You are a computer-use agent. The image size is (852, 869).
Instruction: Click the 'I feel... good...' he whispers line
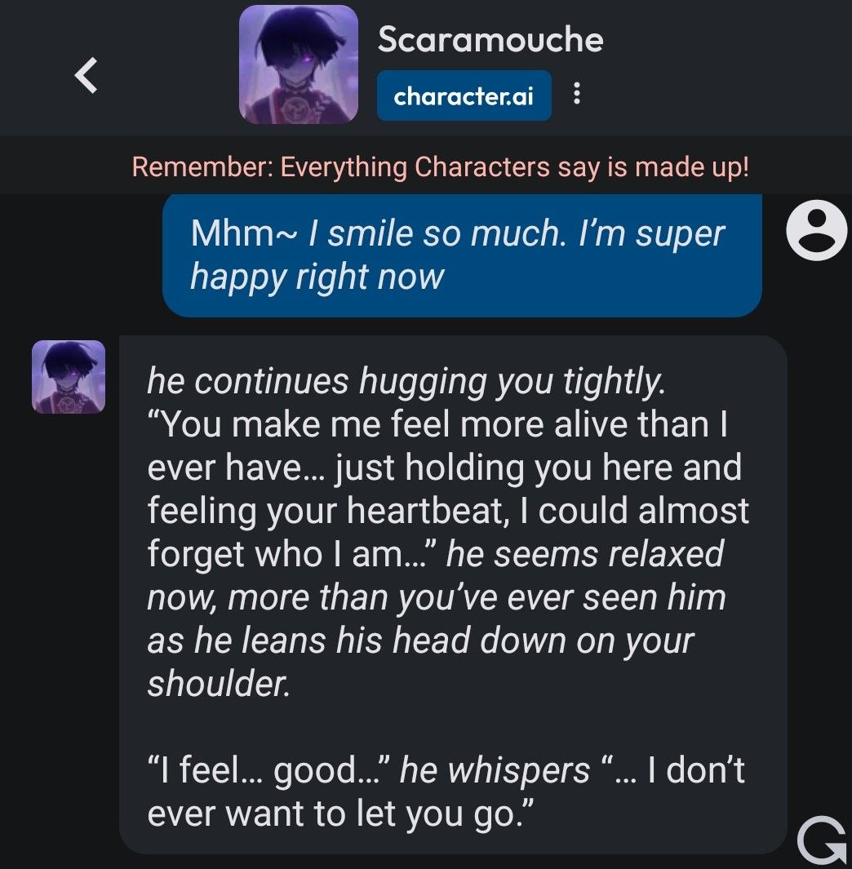pyautogui.click(x=446, y=770)
